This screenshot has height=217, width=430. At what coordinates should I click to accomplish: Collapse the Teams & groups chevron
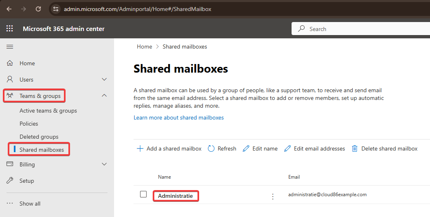point(104,95)
